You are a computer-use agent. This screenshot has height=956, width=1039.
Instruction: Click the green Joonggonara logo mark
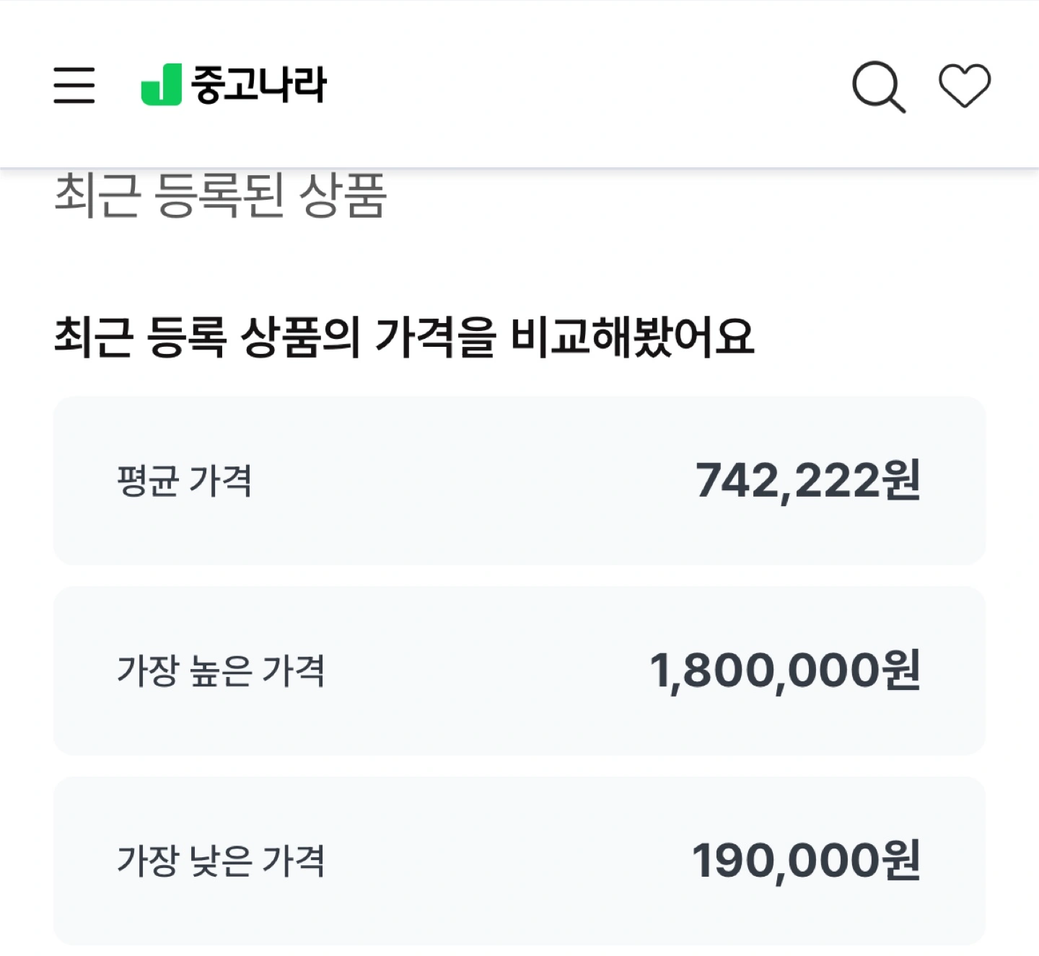(161, 84)
